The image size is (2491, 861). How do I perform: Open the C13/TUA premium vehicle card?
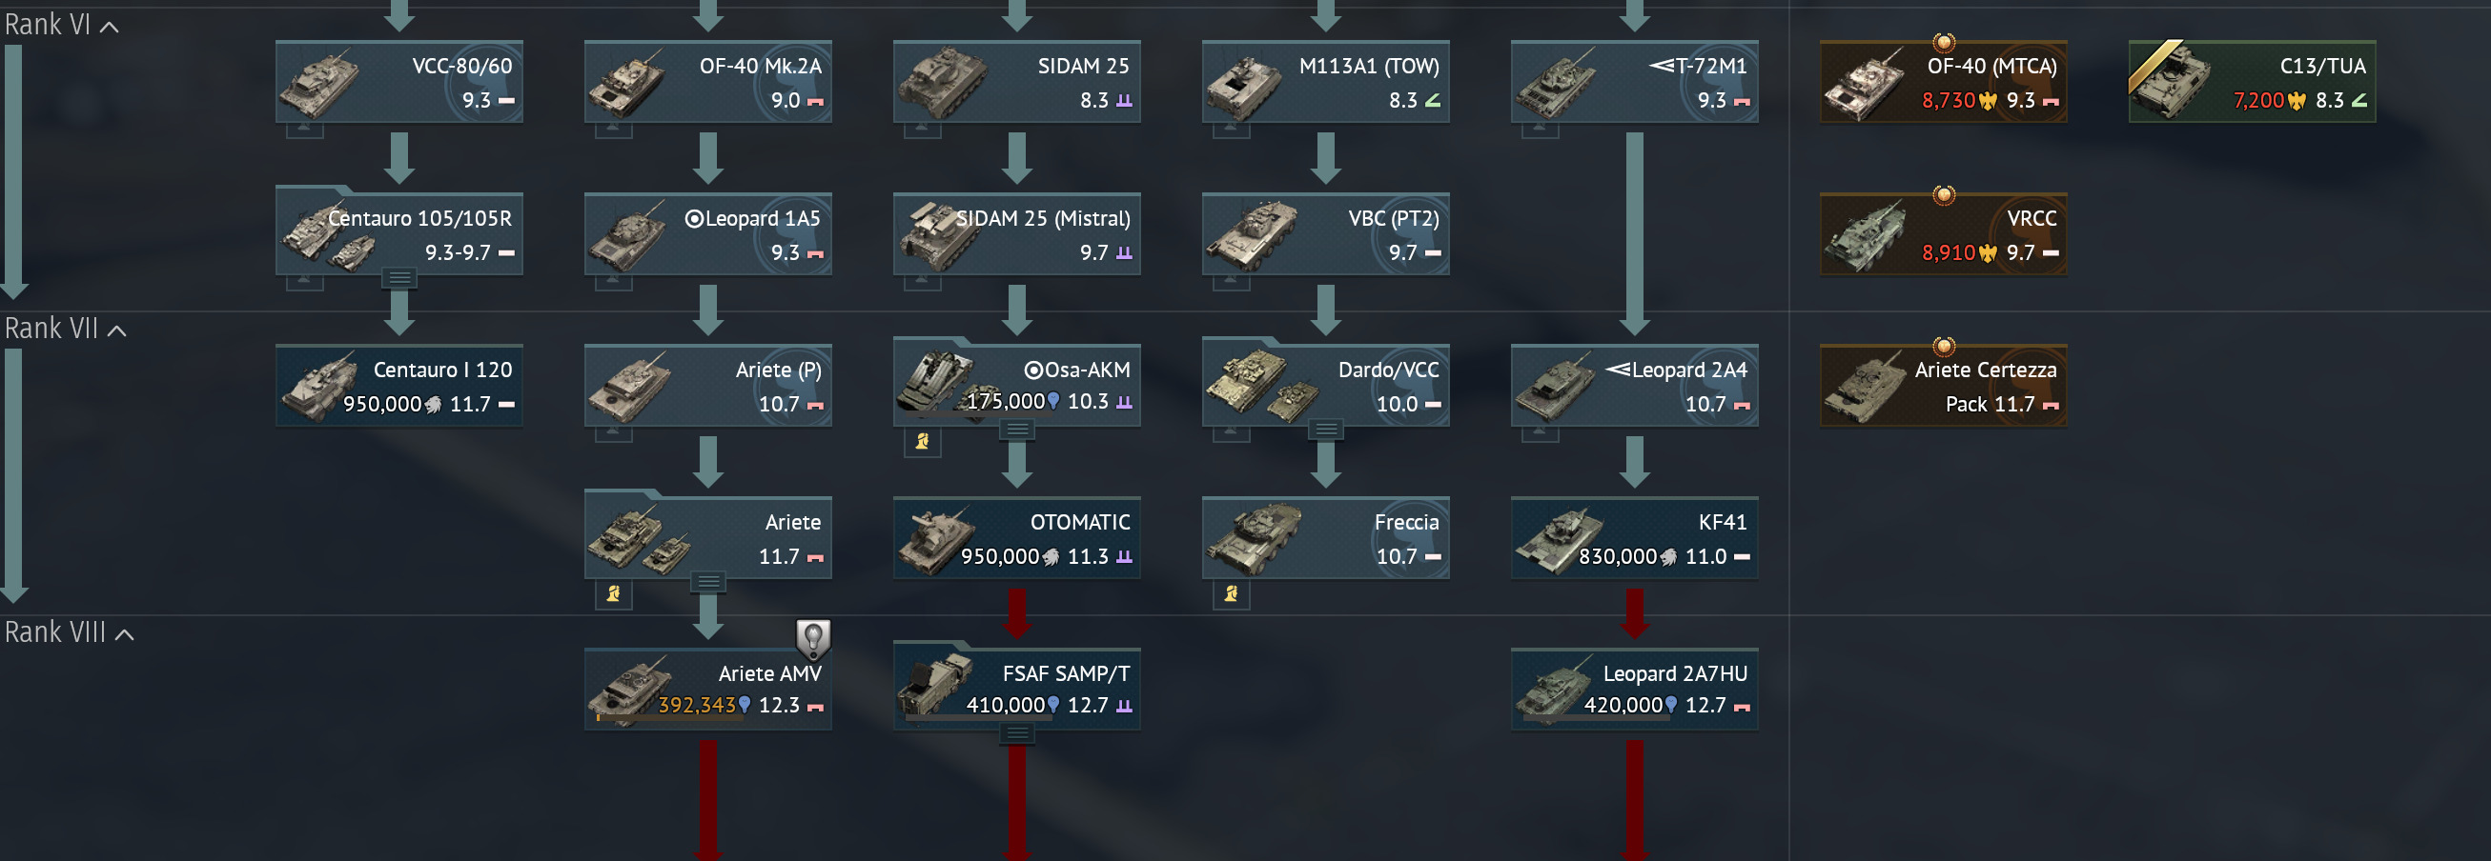click(x=2252, y=81)
